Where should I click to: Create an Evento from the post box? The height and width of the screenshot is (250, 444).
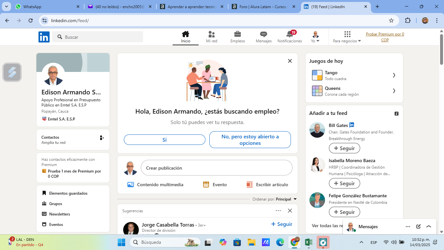click(215, 185)
